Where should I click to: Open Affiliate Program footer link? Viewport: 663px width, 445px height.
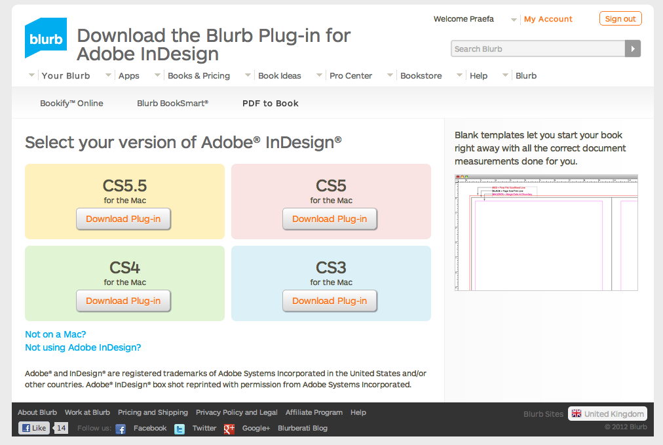pyautogui.click(x=314, y=412)
